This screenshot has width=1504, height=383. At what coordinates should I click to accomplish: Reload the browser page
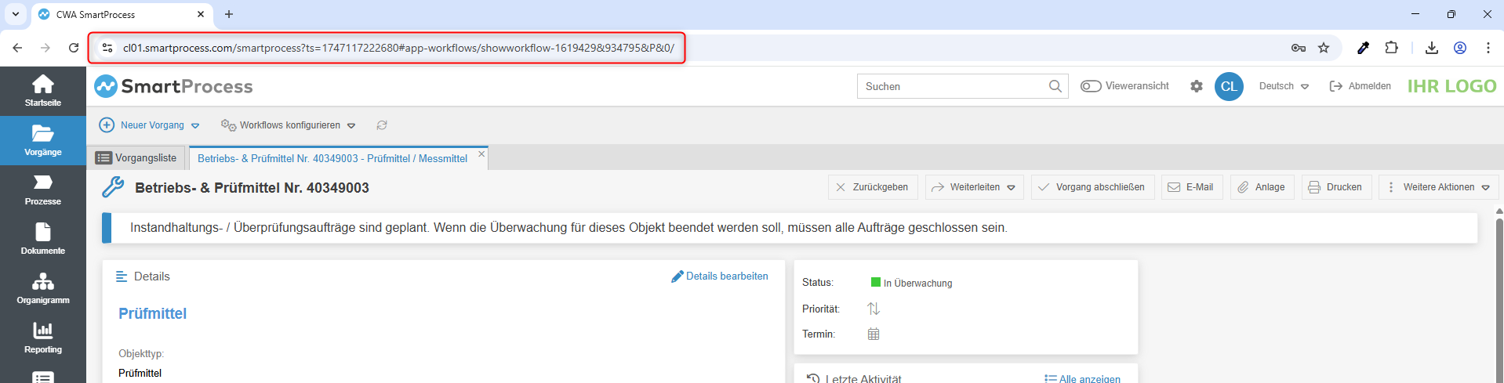74,48
